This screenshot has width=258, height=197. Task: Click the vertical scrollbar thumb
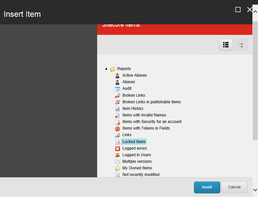[255, 81]
